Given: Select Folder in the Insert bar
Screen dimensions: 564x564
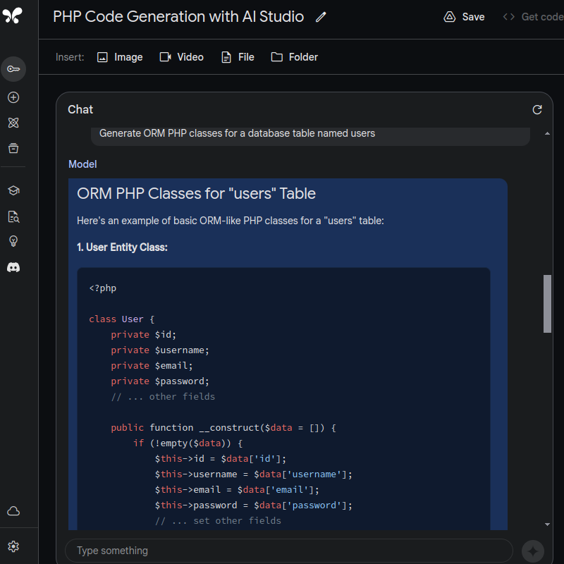Looking at the screenshot, I should (x=295, y=57).
